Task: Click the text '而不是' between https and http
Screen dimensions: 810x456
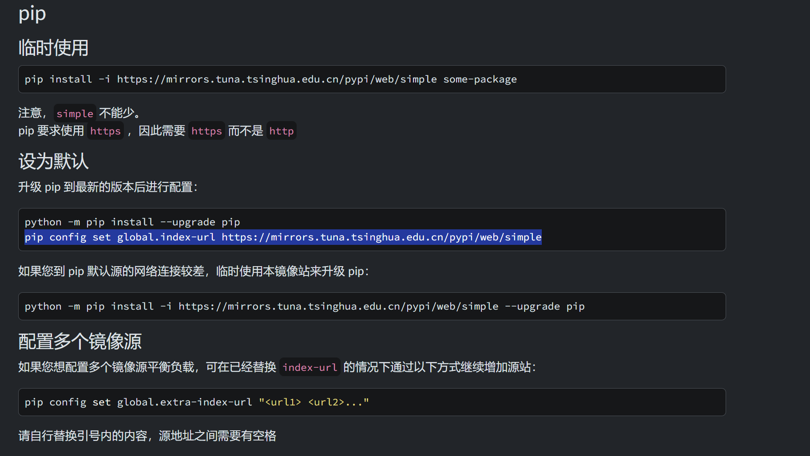Action: pos(246,131)
